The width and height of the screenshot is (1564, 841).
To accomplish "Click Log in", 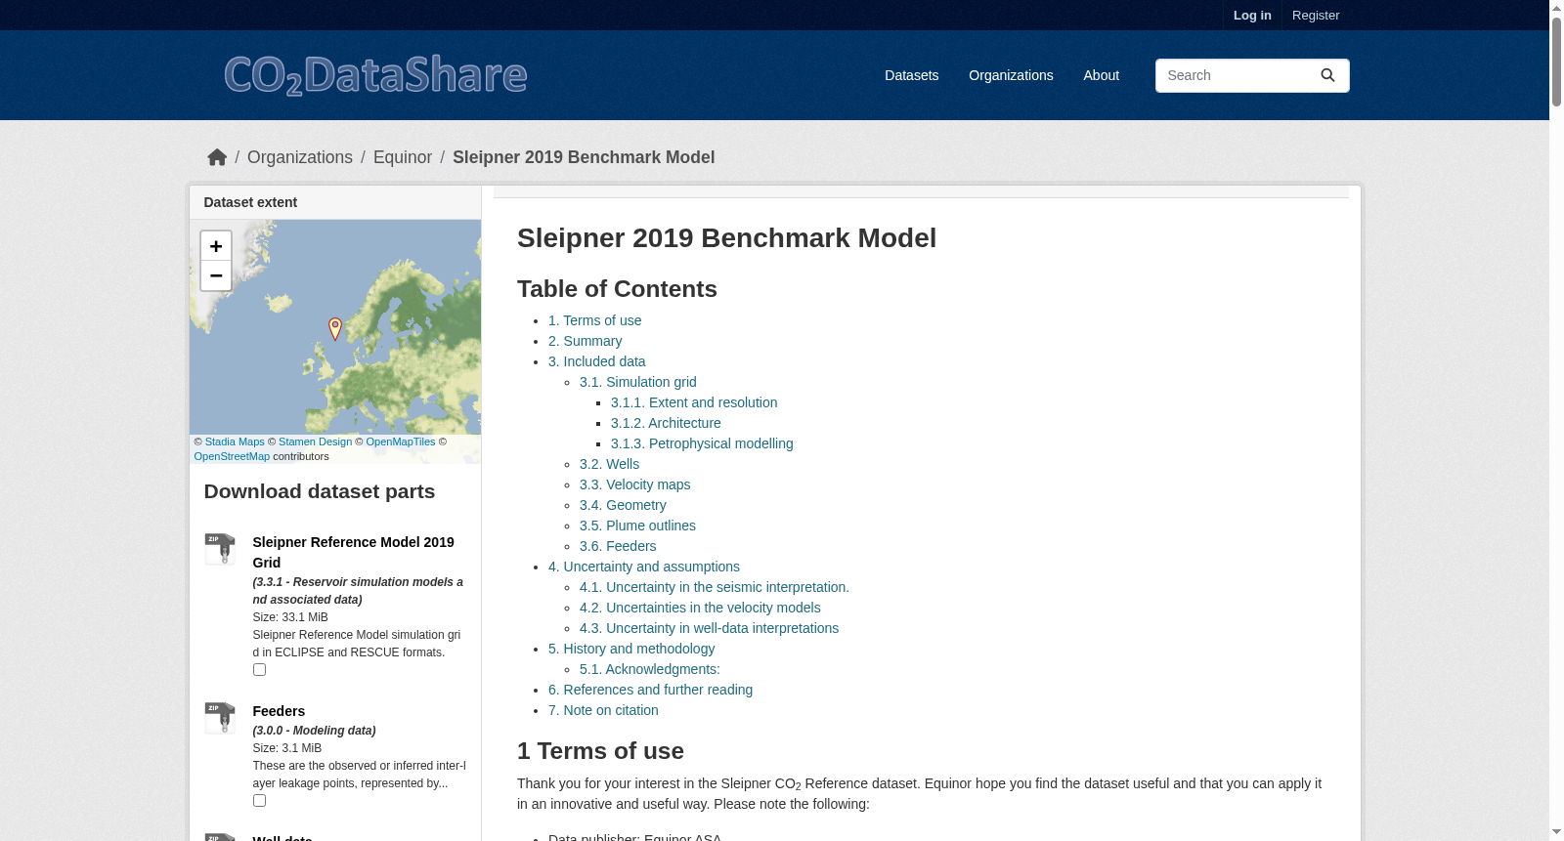I will (1252, 15).
